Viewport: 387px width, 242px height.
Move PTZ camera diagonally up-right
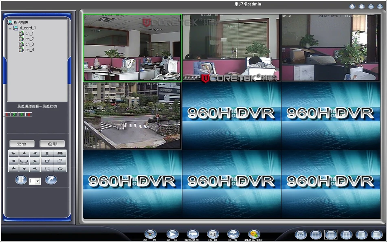tap(35, 154)
